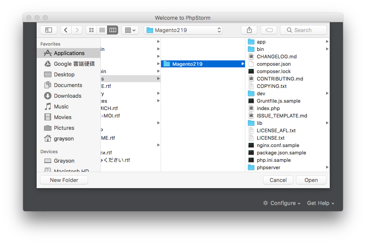Switch to icon view mode

pos(91,30)
